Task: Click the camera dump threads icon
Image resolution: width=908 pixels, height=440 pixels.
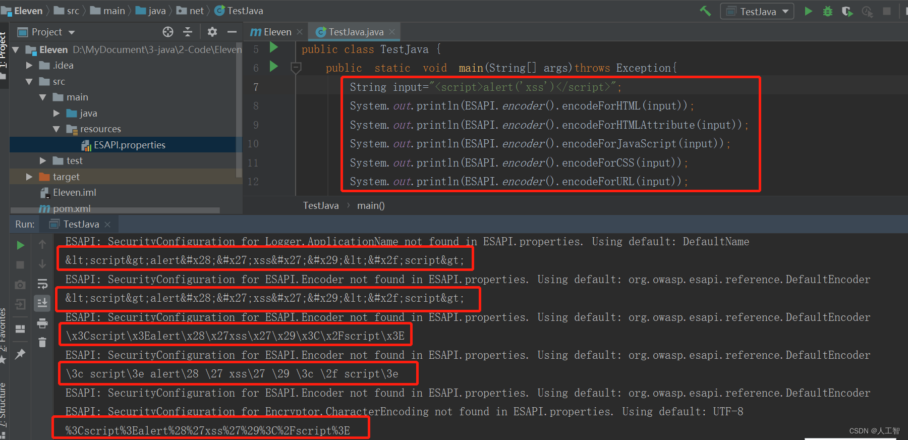Action: point(20,285)
